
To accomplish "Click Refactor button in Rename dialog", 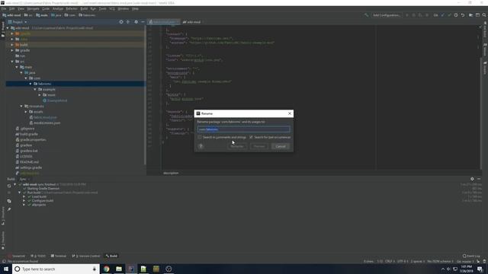I will (x=237, y=146).
